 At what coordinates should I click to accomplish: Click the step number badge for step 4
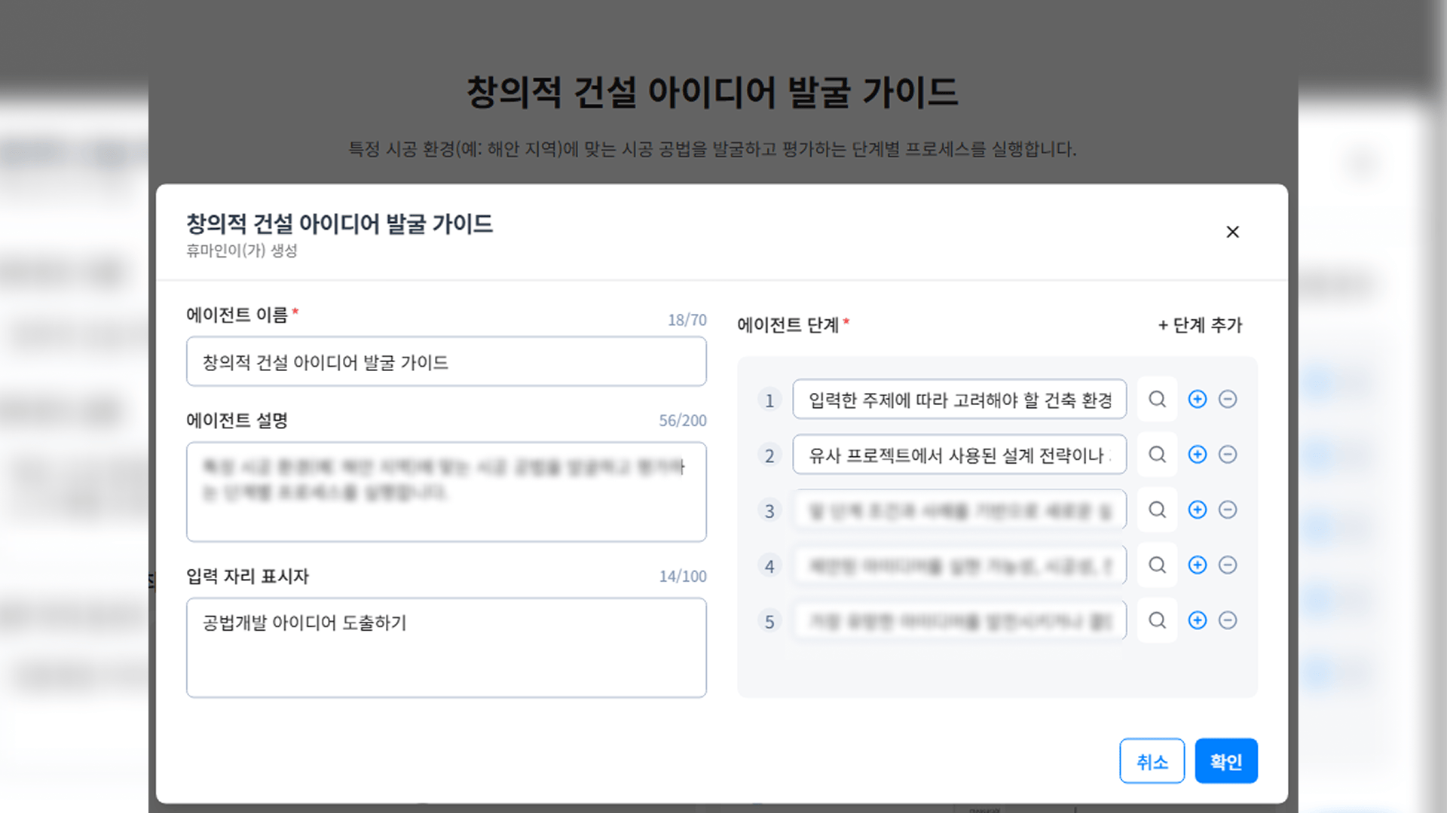(769, 565)
